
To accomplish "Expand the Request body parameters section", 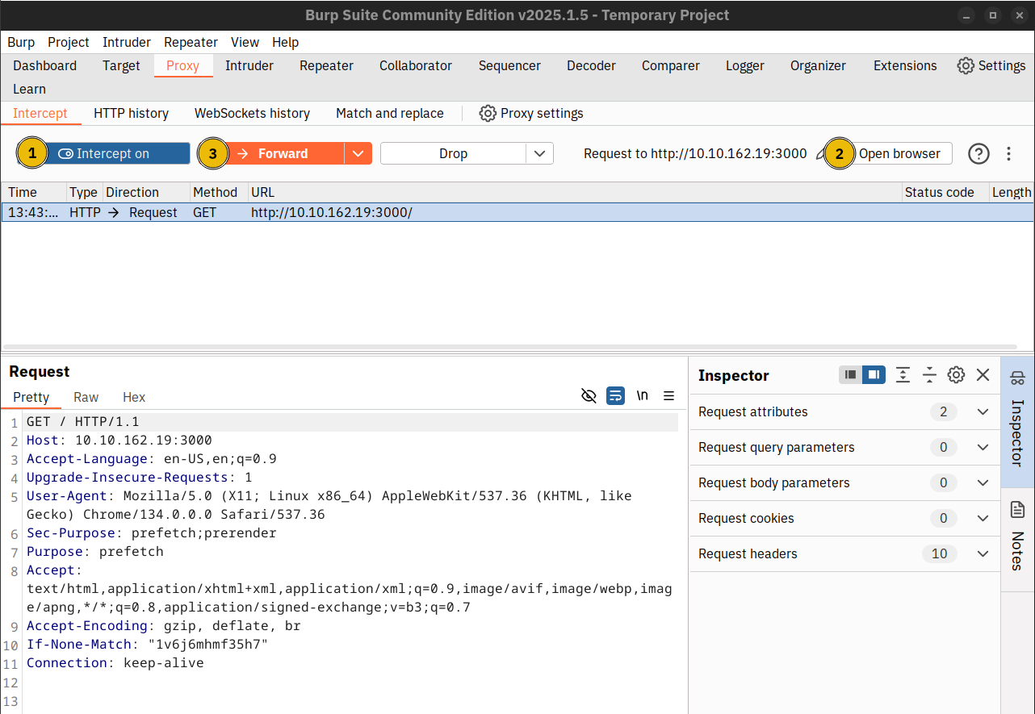I will tap(844, 482).
